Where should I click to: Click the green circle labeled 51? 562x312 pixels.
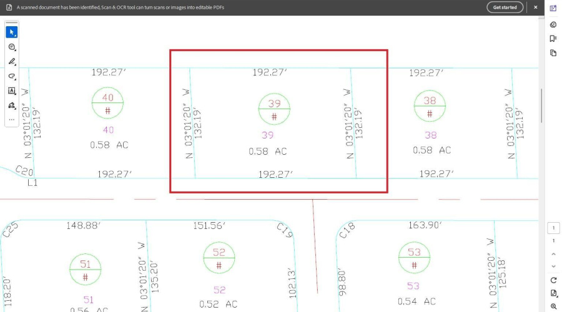coord(85,270)
